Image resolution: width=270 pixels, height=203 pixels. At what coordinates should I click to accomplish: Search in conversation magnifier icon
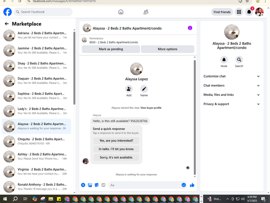tap(239, 60)
